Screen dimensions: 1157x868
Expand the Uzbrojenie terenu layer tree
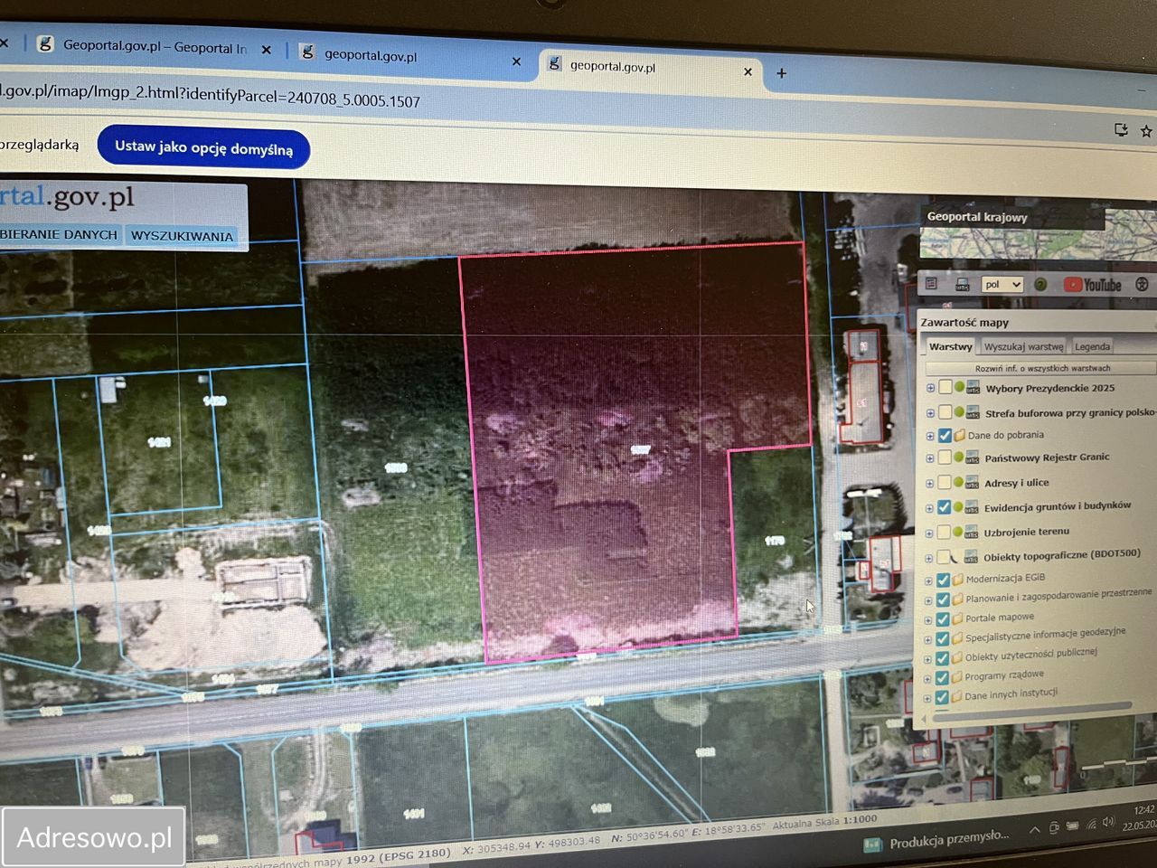click(x=929, y=533)
